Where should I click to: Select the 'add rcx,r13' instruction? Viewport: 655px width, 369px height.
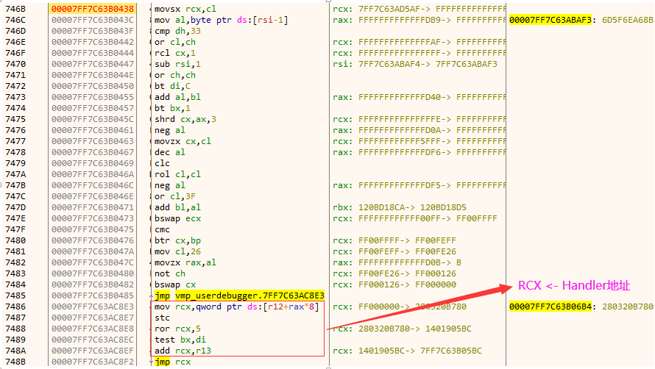point(183,351)
